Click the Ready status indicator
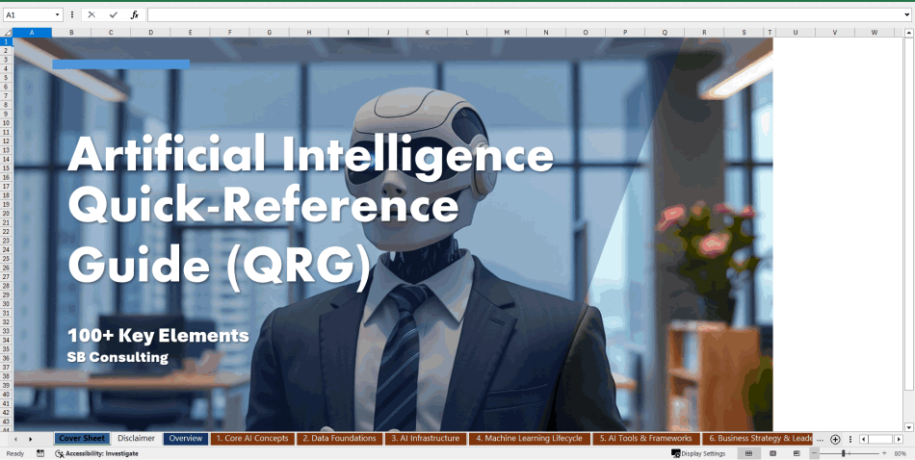The width and height of the screenshot is (915, 460). coord(15,453)
